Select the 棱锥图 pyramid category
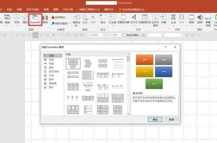 (x=53, y=84)
